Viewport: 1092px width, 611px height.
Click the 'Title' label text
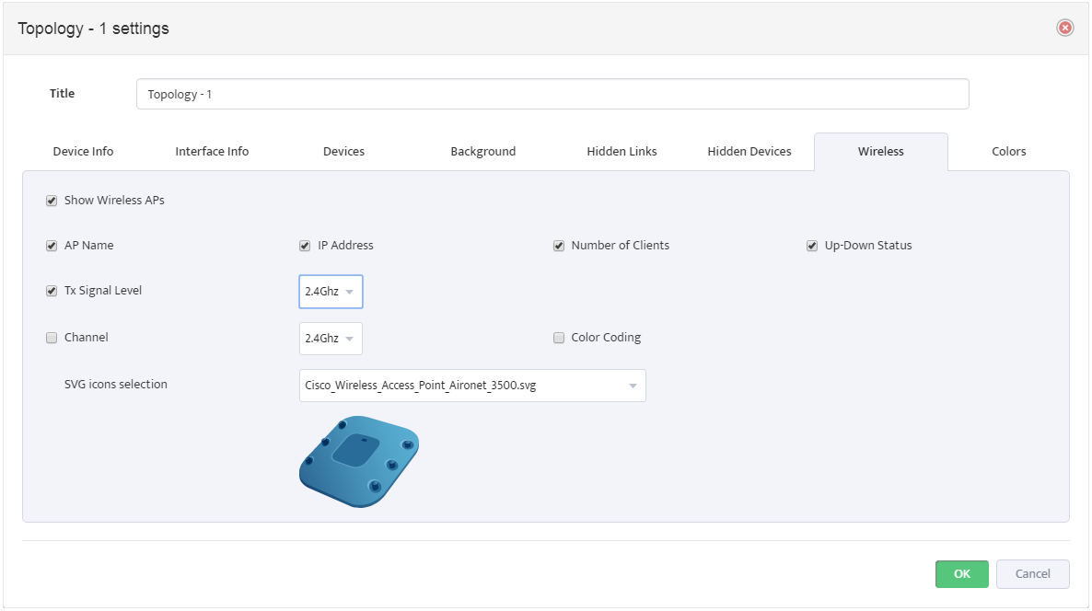point(62,93)
